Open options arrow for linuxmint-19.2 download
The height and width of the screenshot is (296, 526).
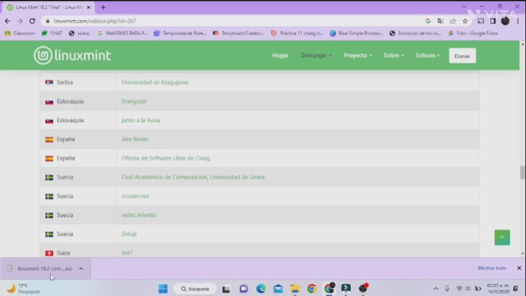(x=81, y=269)
